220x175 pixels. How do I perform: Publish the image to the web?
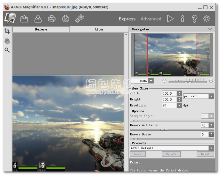pyautogui.click(x=66, y=19)
